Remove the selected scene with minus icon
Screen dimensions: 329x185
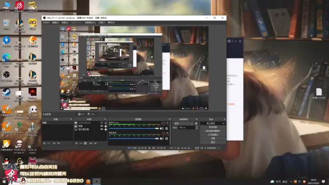point(49,143)
